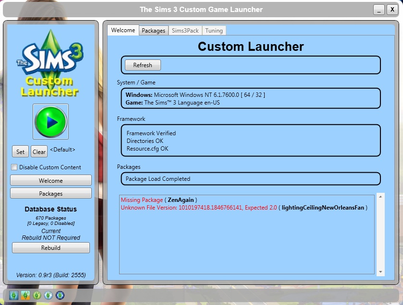
Task: Click the orange and teal Sims 3 expansion icon
Action: (25, 295)
